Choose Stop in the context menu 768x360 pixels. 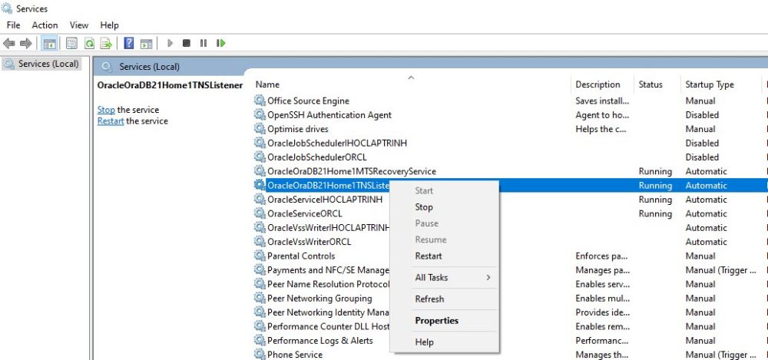click(444, 206)
